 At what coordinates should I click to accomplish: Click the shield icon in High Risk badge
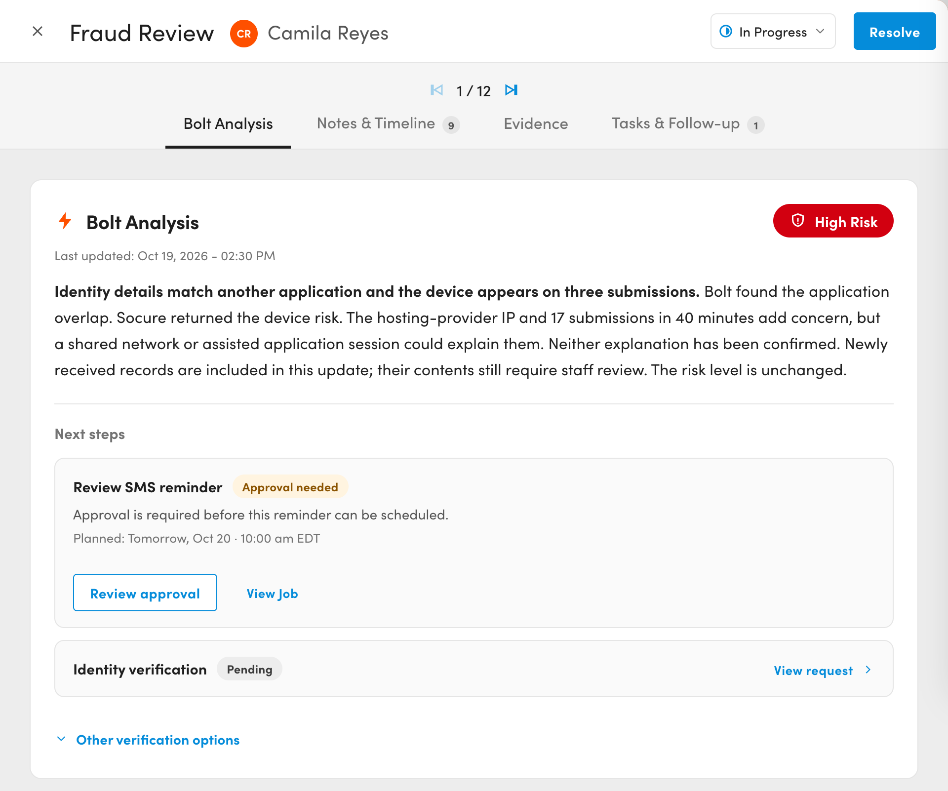point(798,221)
